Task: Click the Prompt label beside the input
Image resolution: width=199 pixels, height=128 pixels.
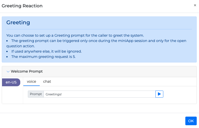Action: (36, 94)
